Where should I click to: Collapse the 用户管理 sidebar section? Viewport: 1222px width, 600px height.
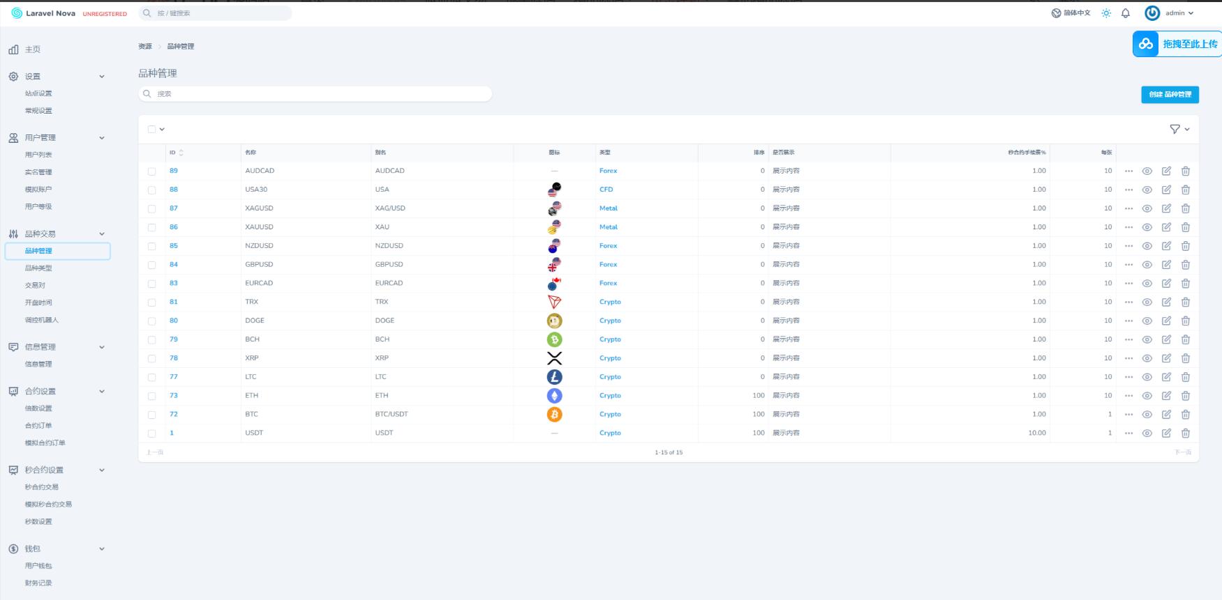[102, 138]
